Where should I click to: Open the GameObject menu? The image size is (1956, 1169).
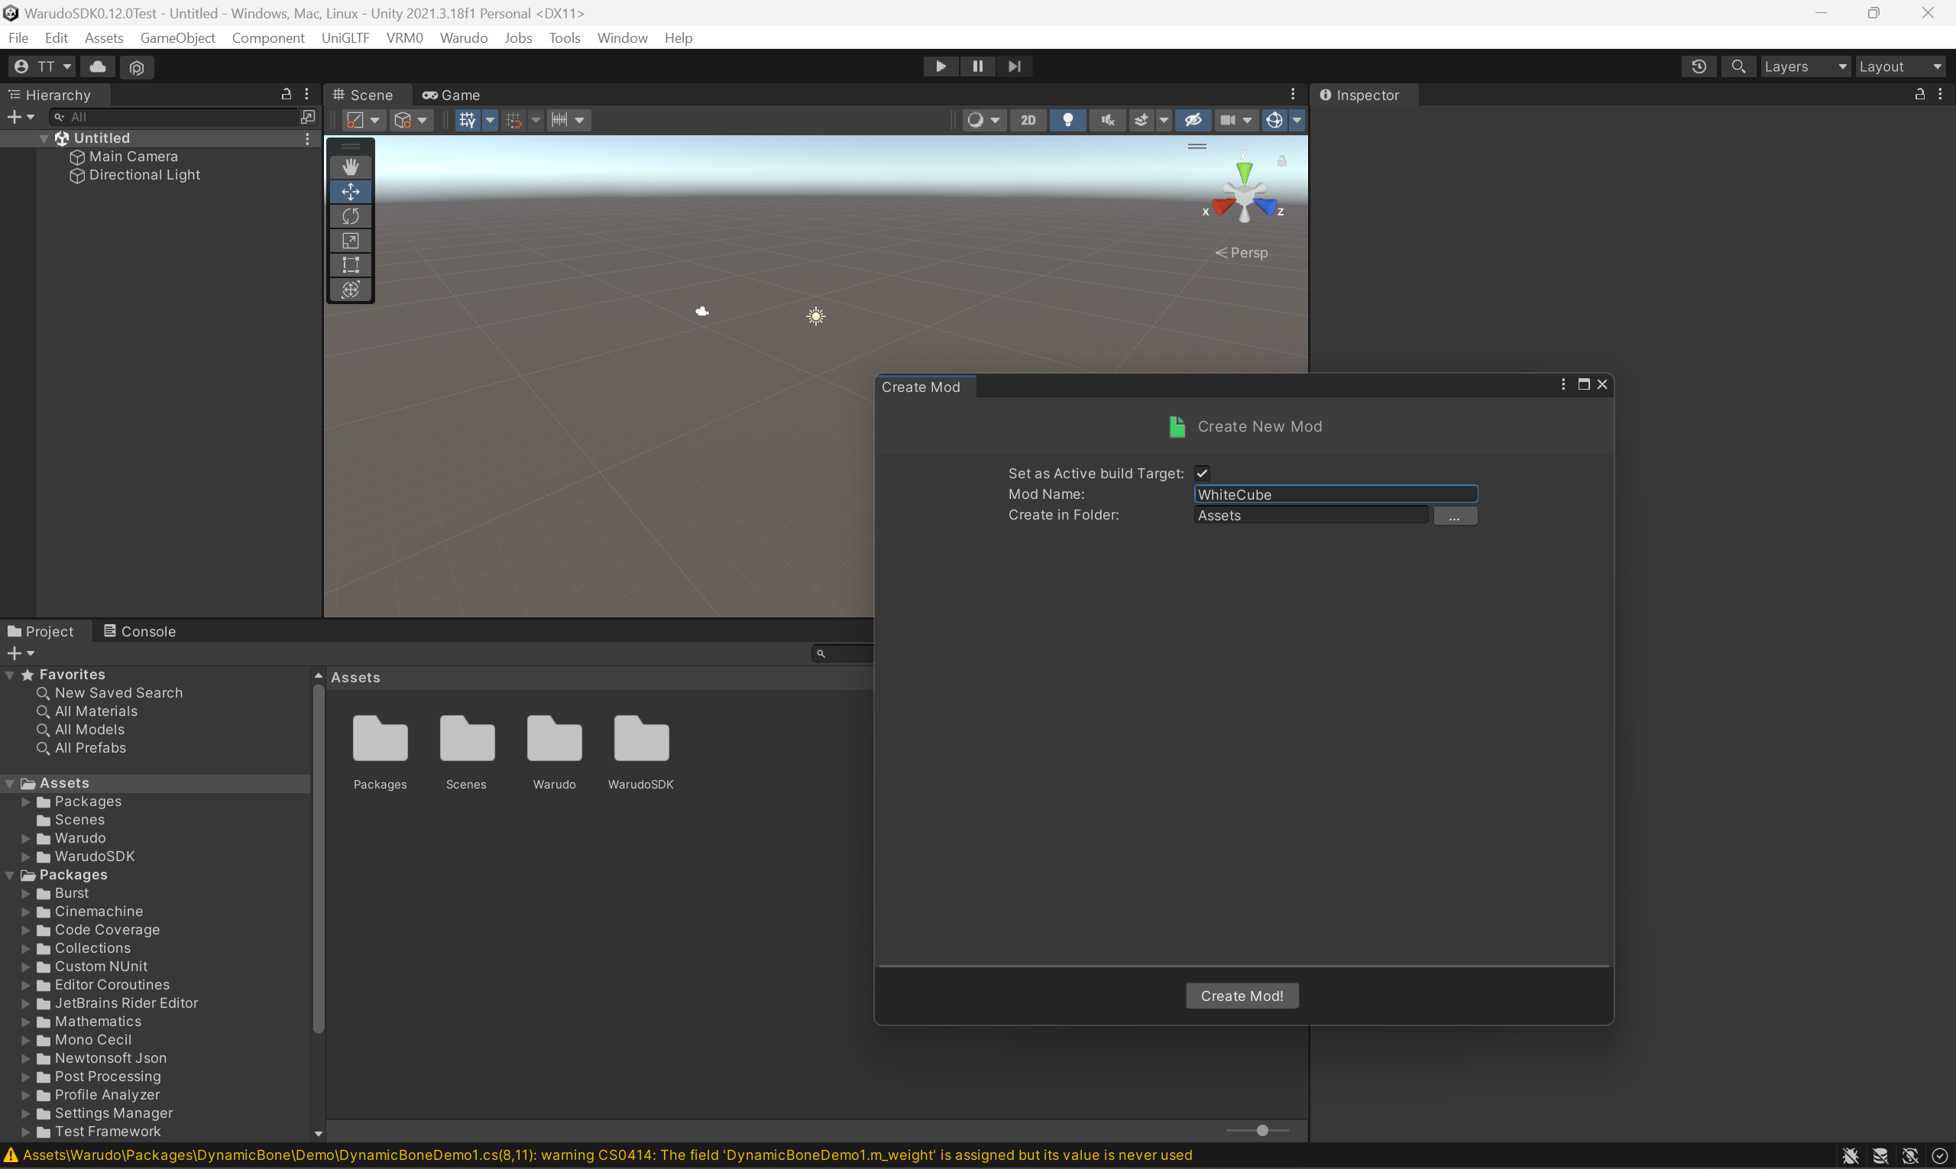pyautogui.click(x=177, y=37)
